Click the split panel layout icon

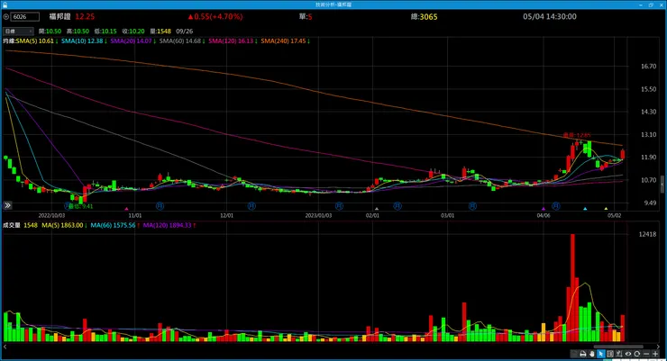(610, 354)
